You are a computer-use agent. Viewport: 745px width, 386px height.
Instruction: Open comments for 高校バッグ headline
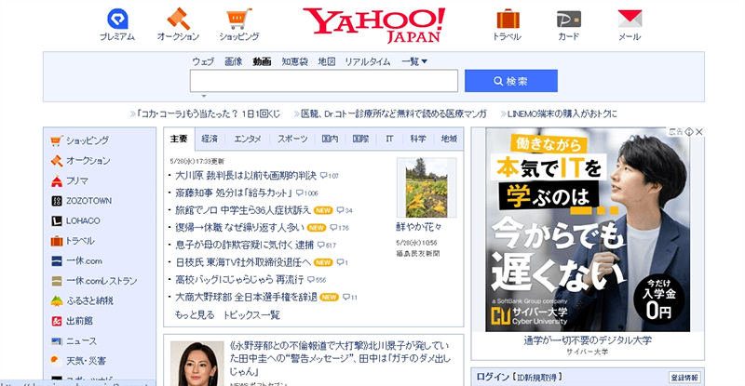(x=317, y=280)
